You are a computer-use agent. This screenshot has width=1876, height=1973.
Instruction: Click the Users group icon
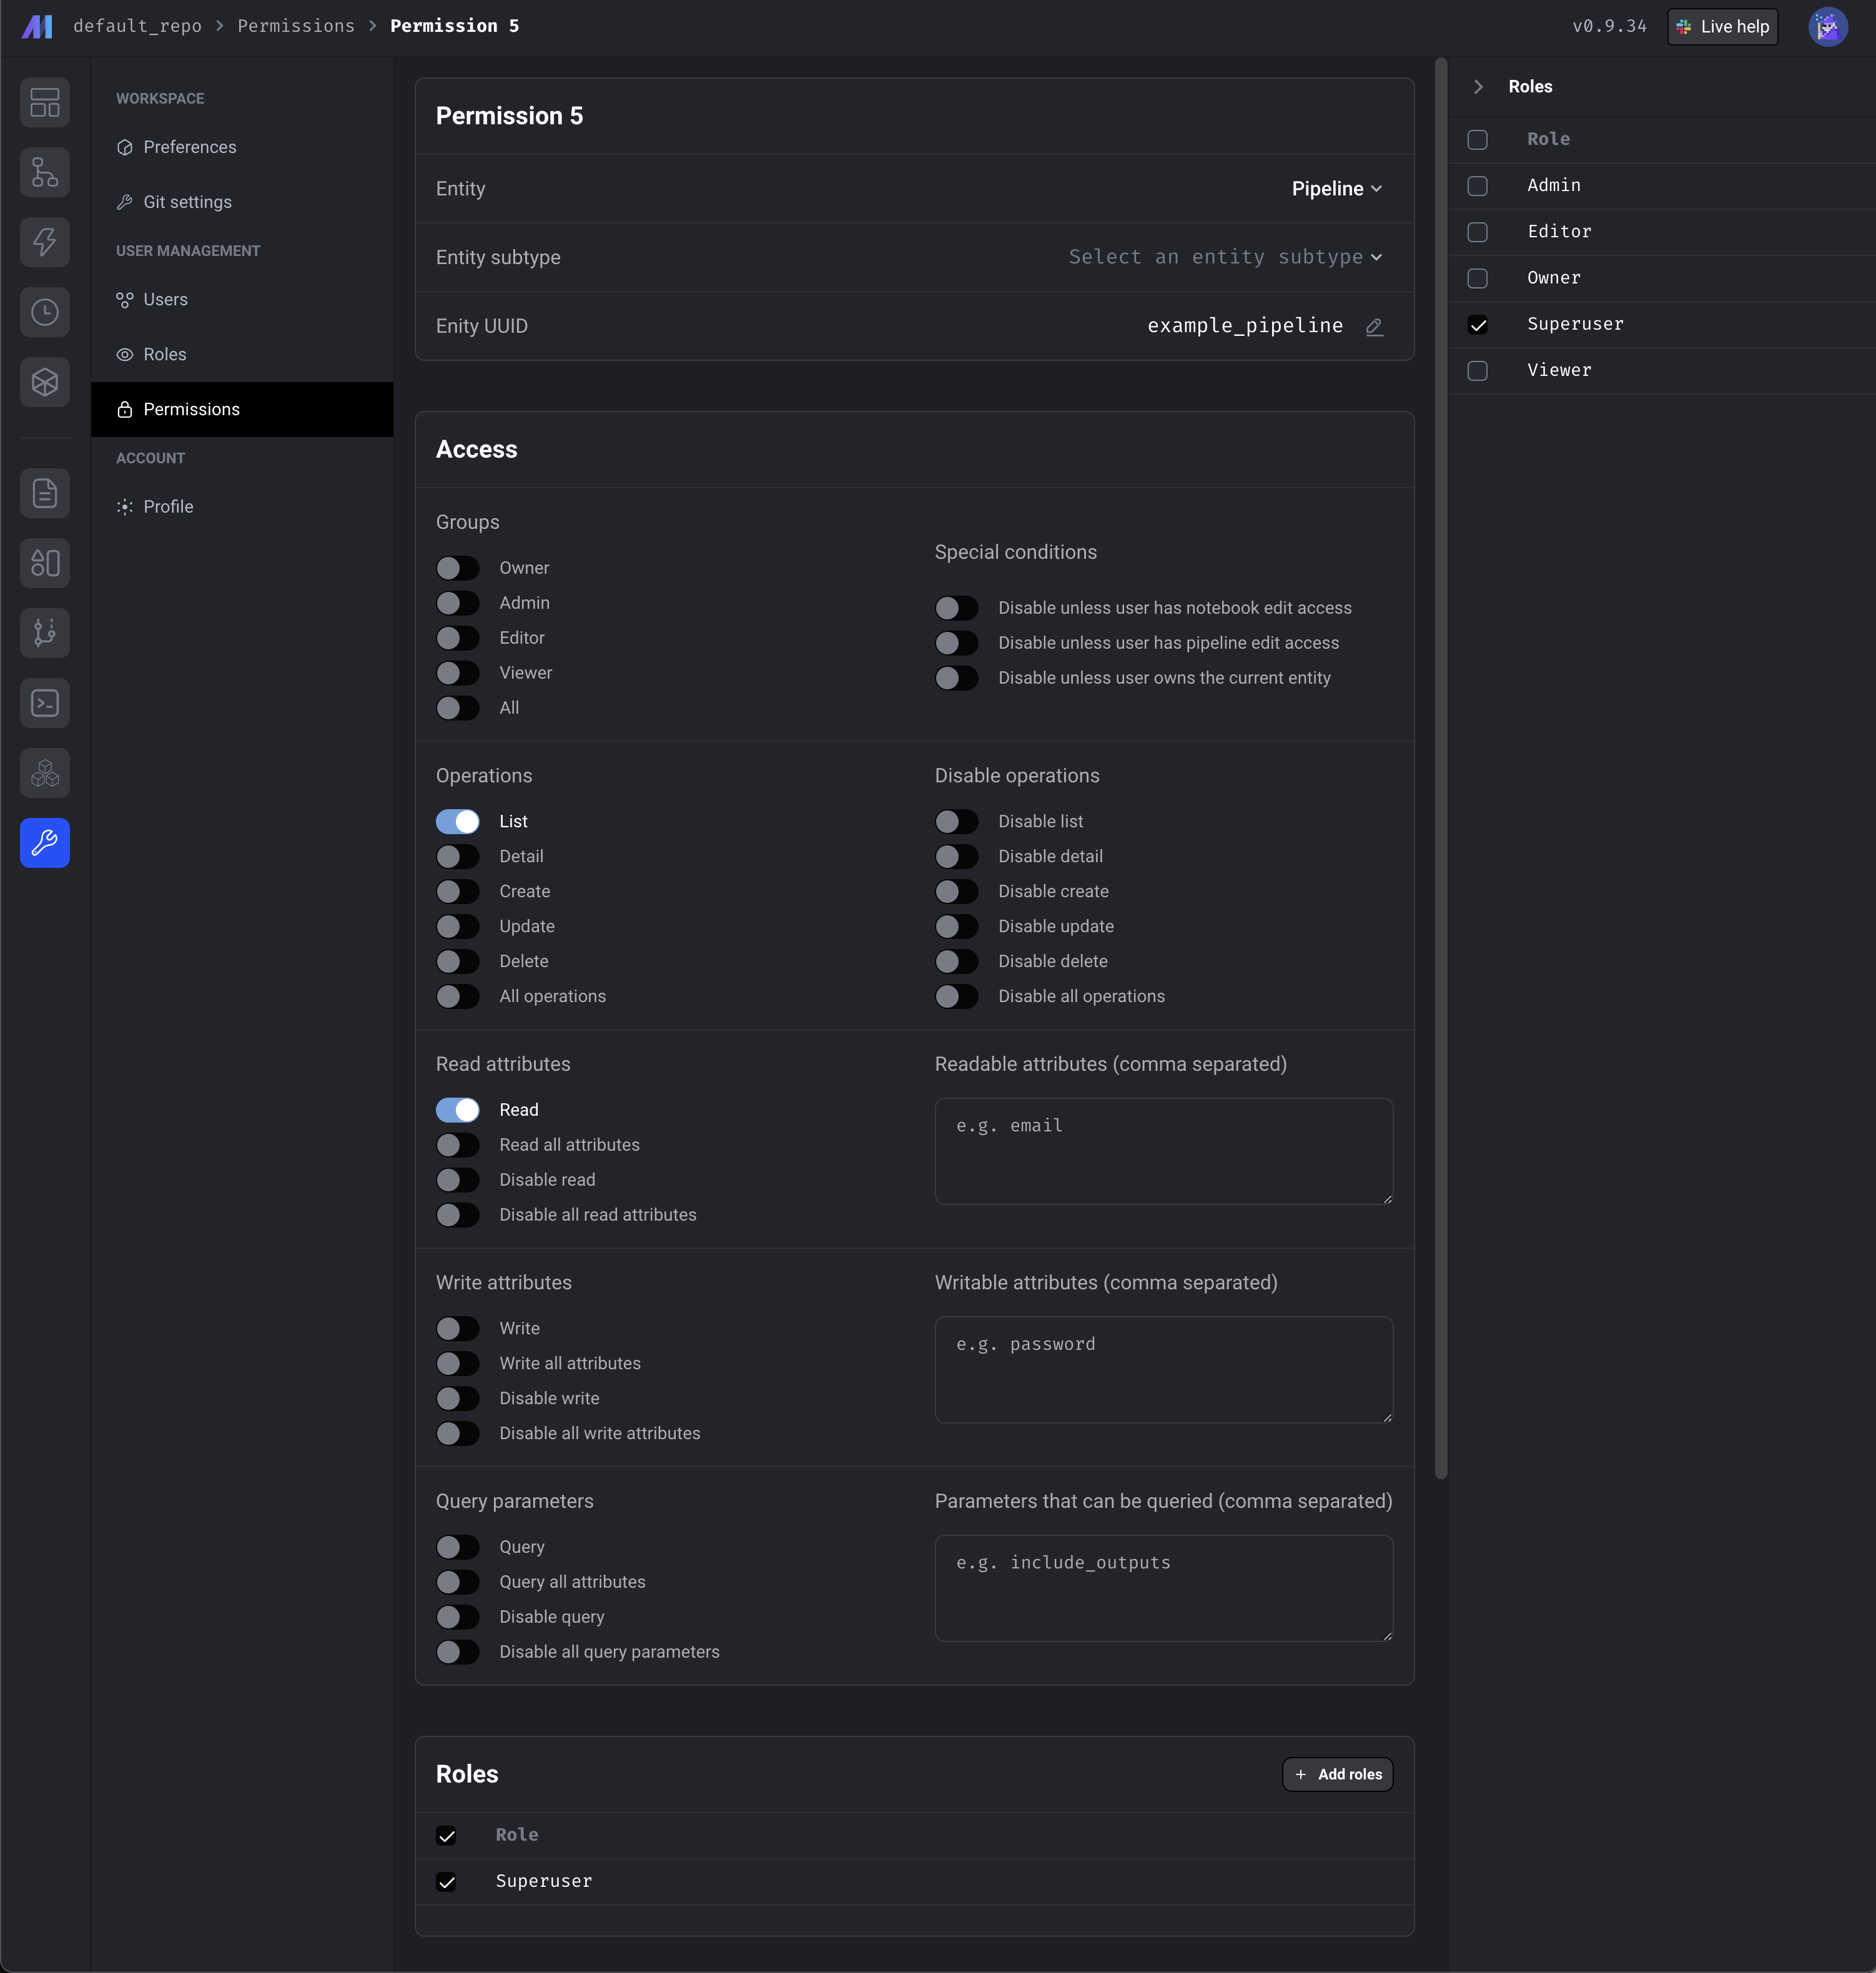[125, 300]
